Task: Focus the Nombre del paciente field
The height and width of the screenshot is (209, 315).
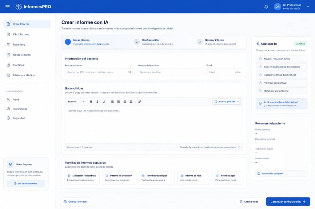Action: point(170,72)
